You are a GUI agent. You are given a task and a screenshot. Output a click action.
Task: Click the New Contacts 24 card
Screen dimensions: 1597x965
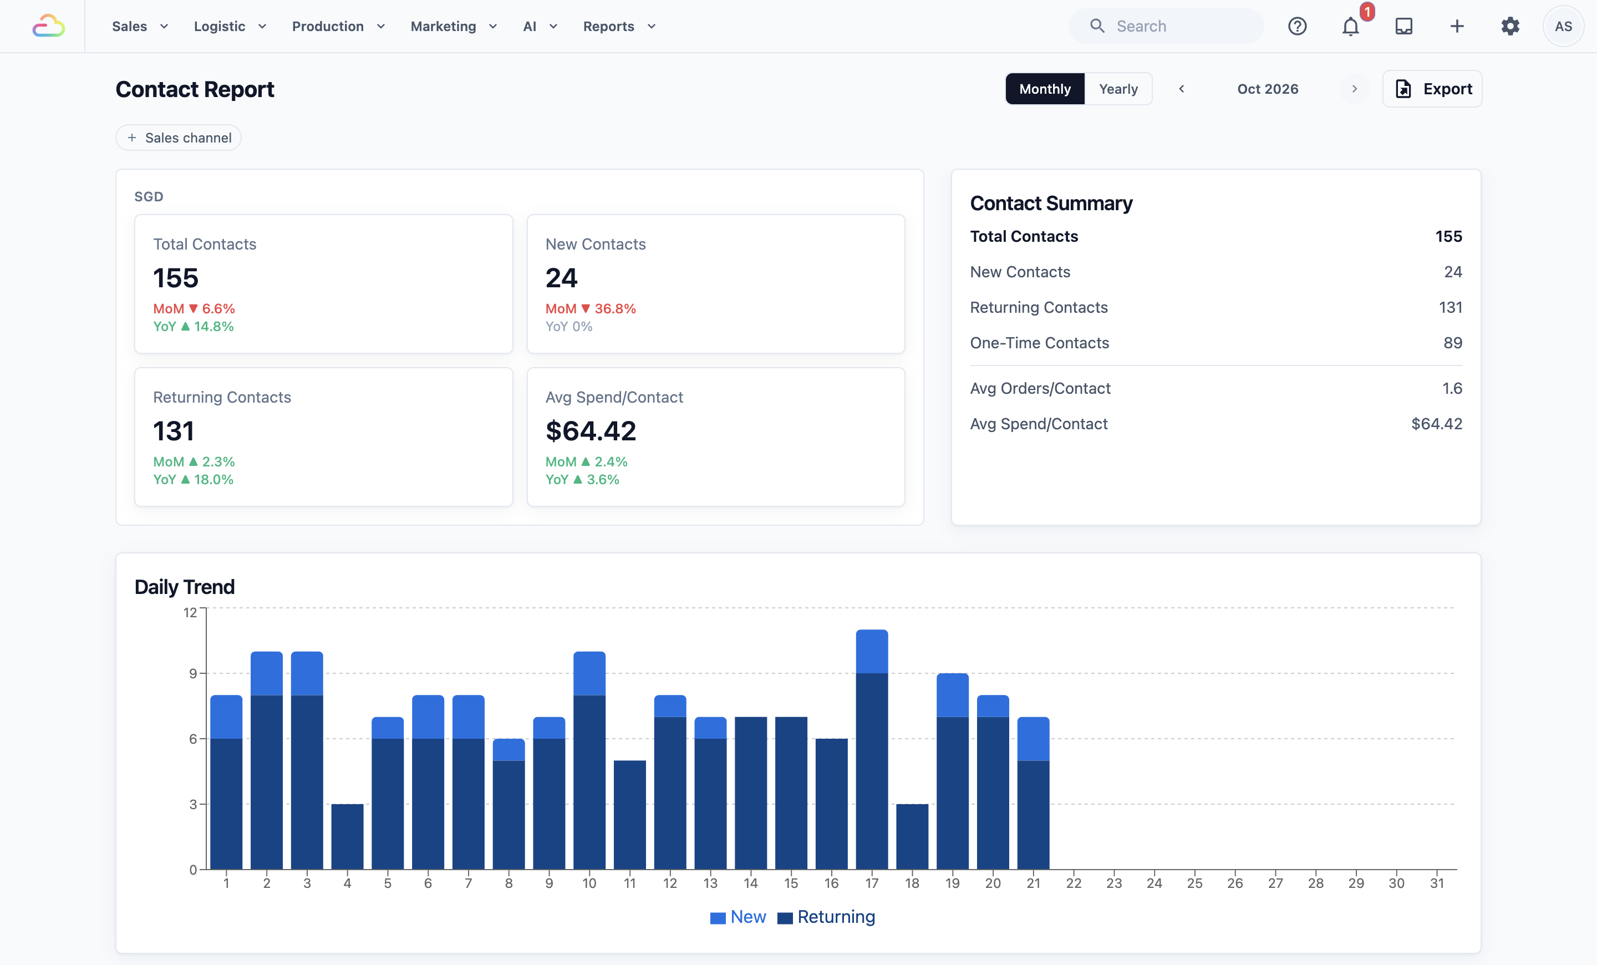pyautogui.click(x=715, y=284)
